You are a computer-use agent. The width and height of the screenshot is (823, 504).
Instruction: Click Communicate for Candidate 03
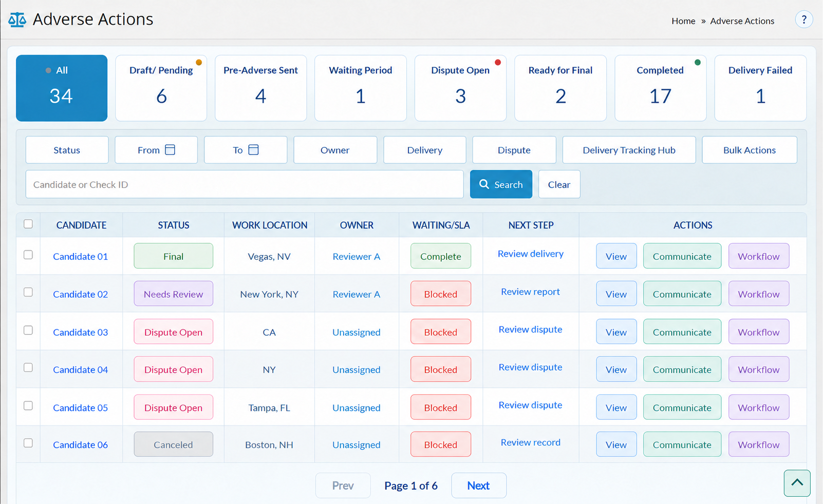coord(682,332)
